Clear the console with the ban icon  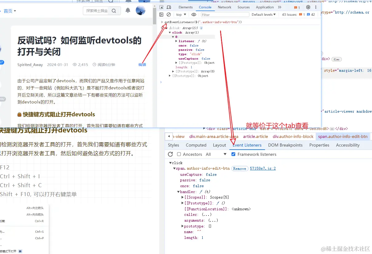(169, 14)
